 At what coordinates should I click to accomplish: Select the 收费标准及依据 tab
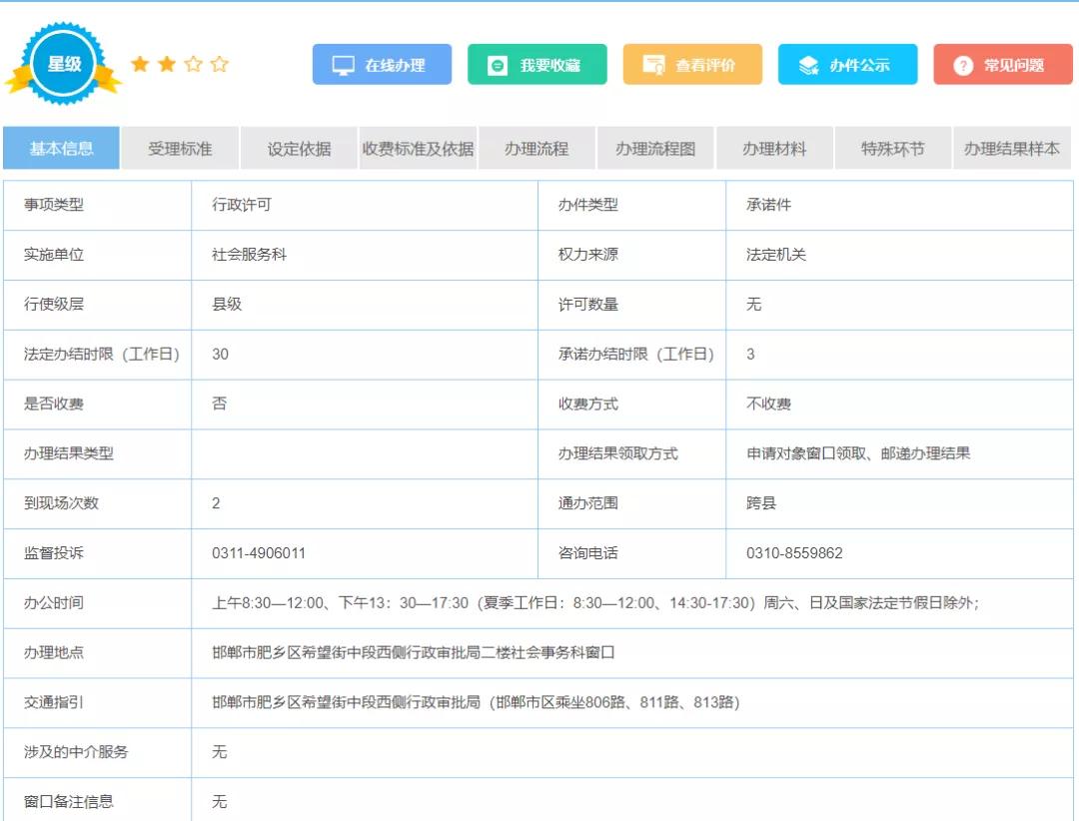coord(418,149)
